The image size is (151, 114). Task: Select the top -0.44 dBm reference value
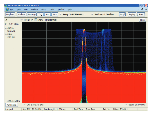(13, 24)
